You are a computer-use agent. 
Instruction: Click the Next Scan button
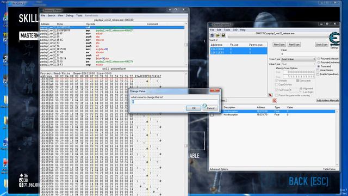click(x=294, y=45)
